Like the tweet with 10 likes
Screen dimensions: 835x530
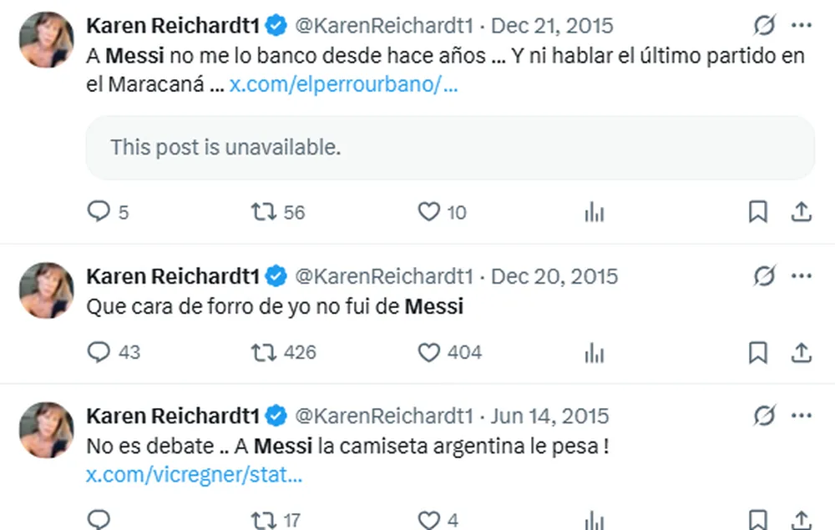428,213
